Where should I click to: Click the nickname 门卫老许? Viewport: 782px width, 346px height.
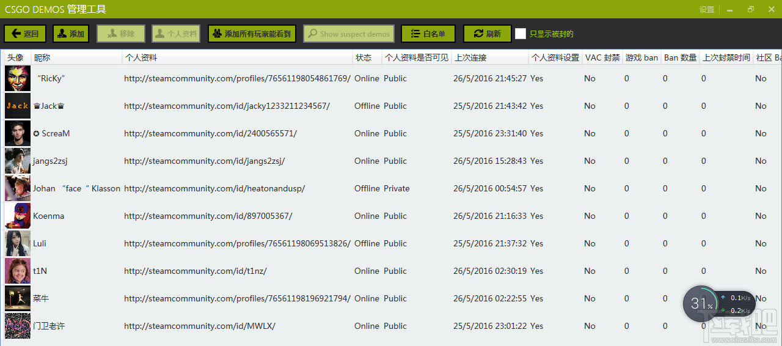point(49,326)
